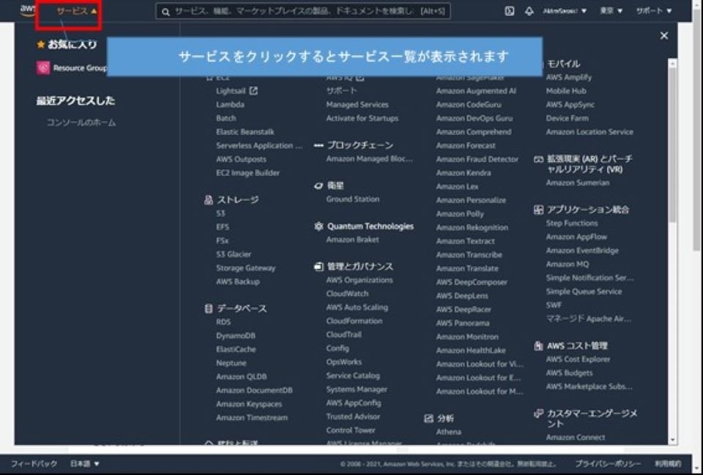The height and width of the screenshot is (475, 703).
Task: Open the CloudWatch service
Action: 347,294
